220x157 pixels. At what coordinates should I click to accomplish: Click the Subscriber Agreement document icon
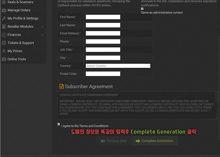[62, 86]
